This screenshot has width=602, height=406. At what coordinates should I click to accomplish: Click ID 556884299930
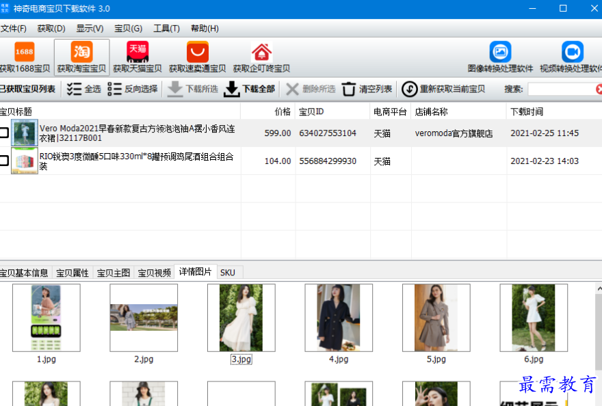(328, 161)
